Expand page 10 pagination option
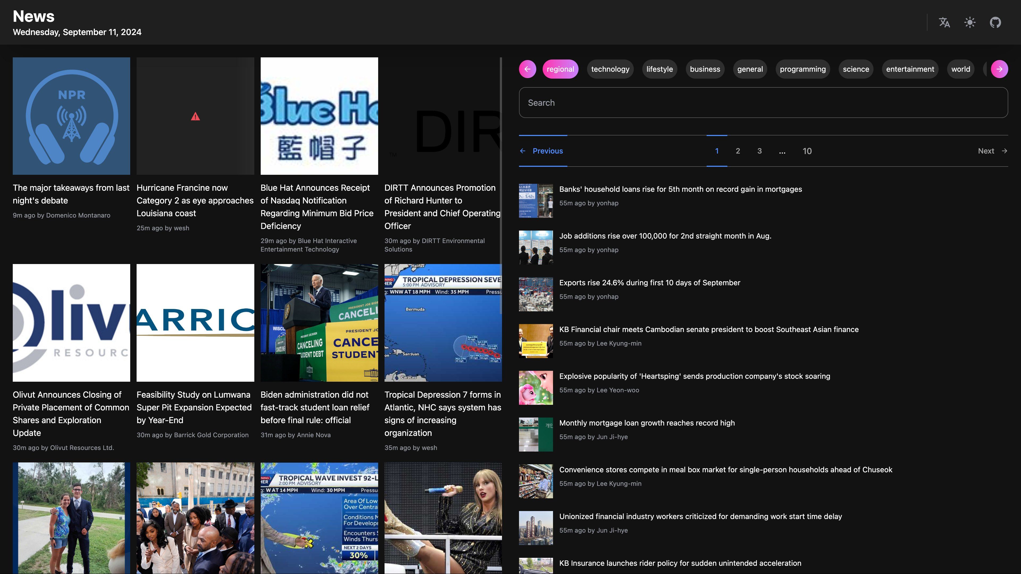The image size is (1021, 574). click(x=807, y=151)
